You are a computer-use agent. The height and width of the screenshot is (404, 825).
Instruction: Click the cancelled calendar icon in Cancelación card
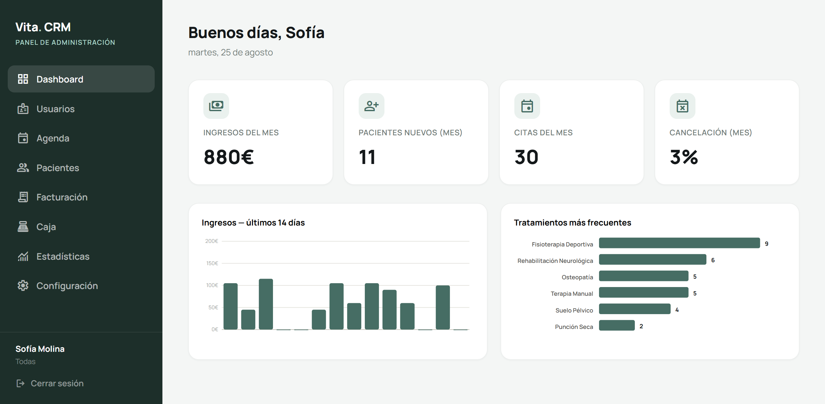(x=683, y=106)
